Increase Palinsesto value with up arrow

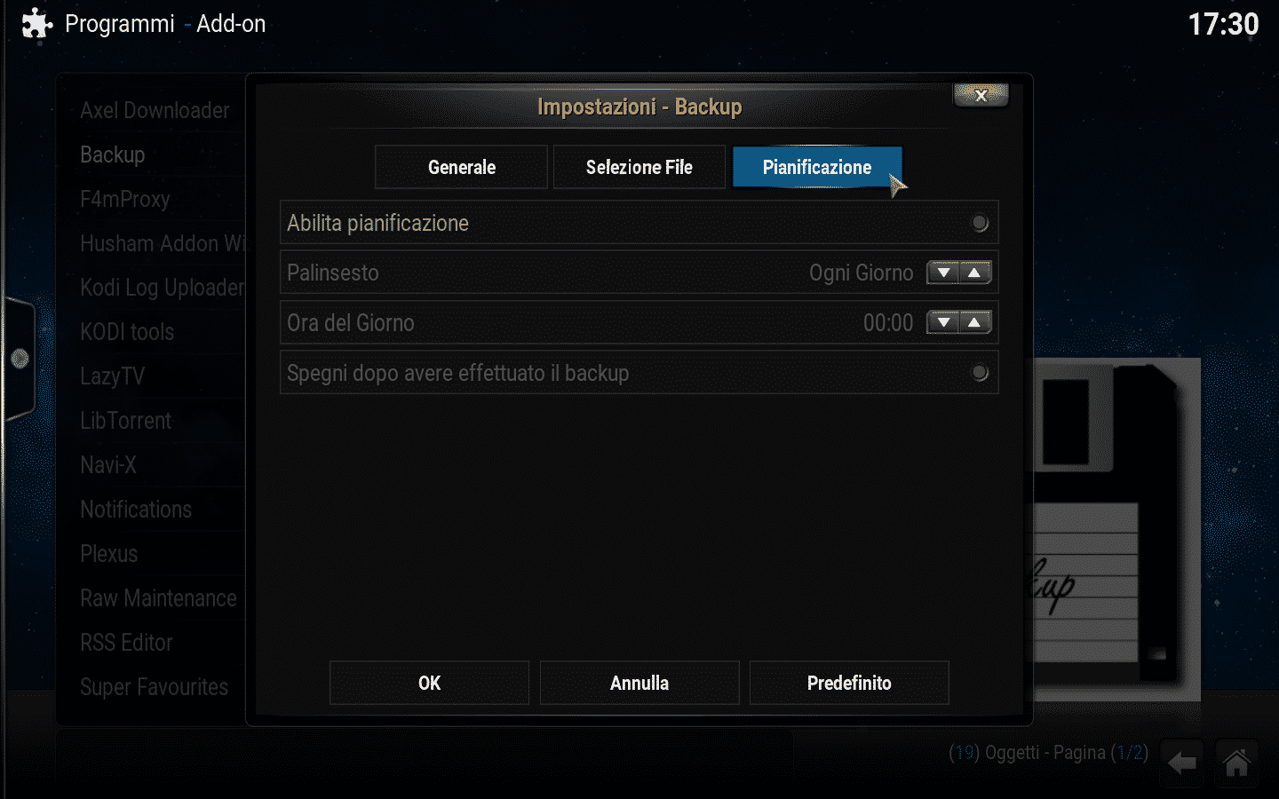pyautogui.click(x=975, y=273)
